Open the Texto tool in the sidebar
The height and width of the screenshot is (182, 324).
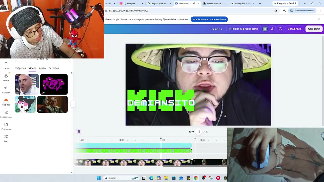coord(6,65)
